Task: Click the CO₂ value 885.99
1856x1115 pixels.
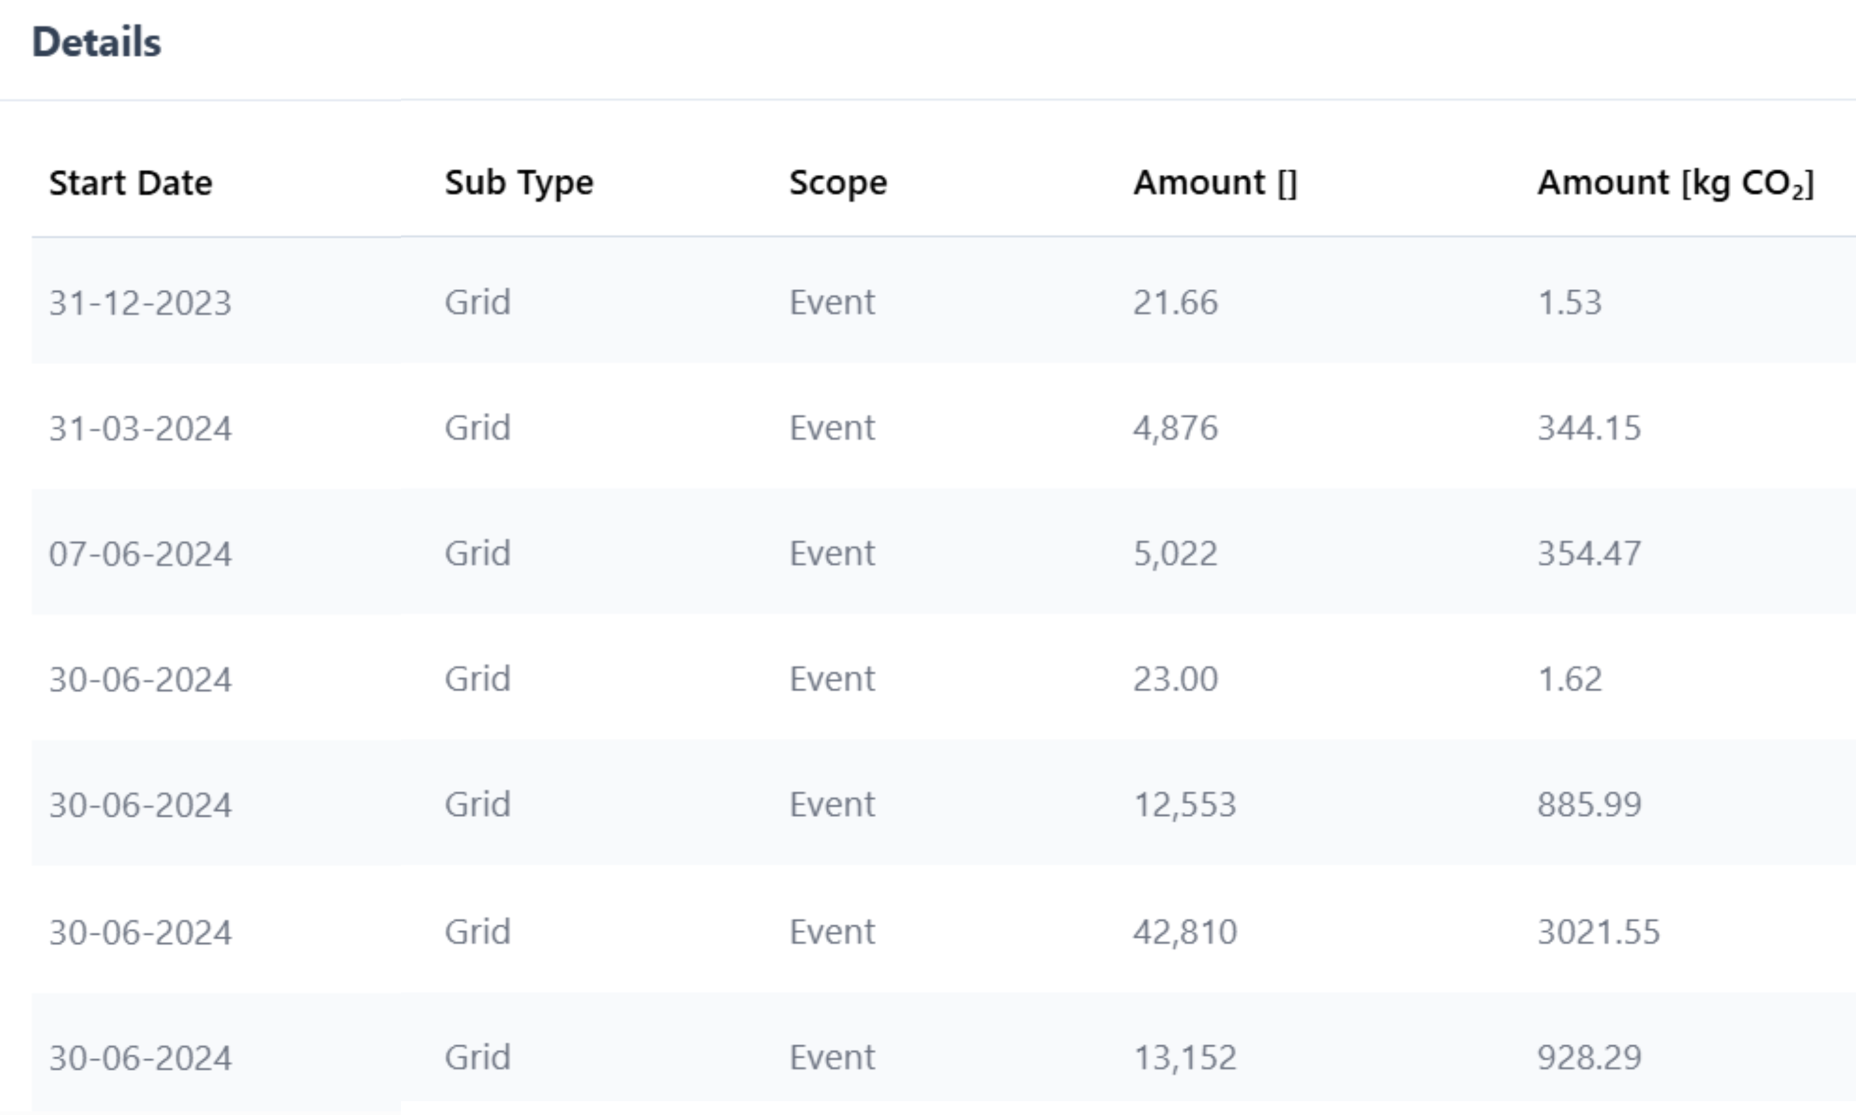Action: click(1588, 805)
